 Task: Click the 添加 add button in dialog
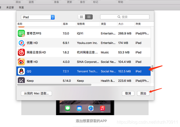coord(143,93)
